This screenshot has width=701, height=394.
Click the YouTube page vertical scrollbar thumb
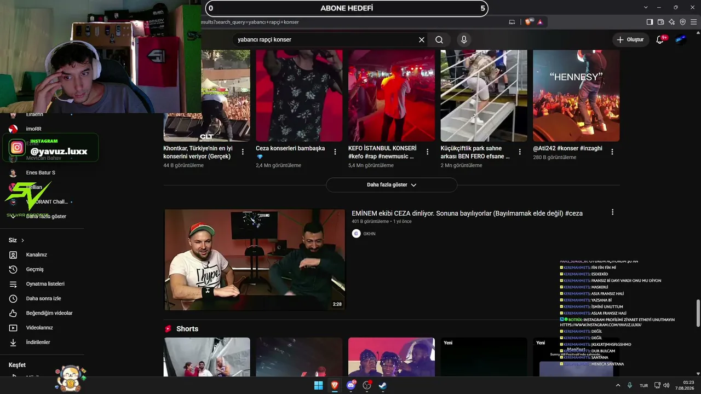698,313
